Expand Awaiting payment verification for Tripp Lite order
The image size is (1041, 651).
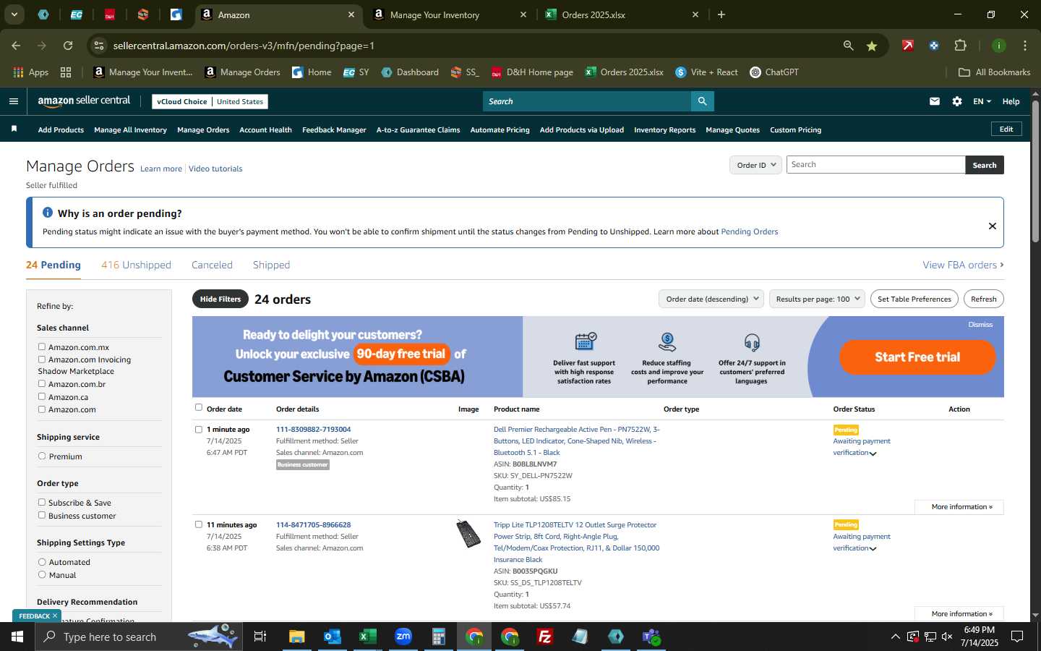click(x=862, y=542)
